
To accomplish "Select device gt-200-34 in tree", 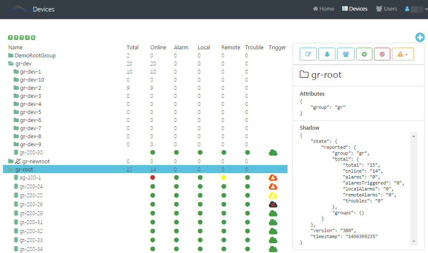I will [x=31, y=249].
